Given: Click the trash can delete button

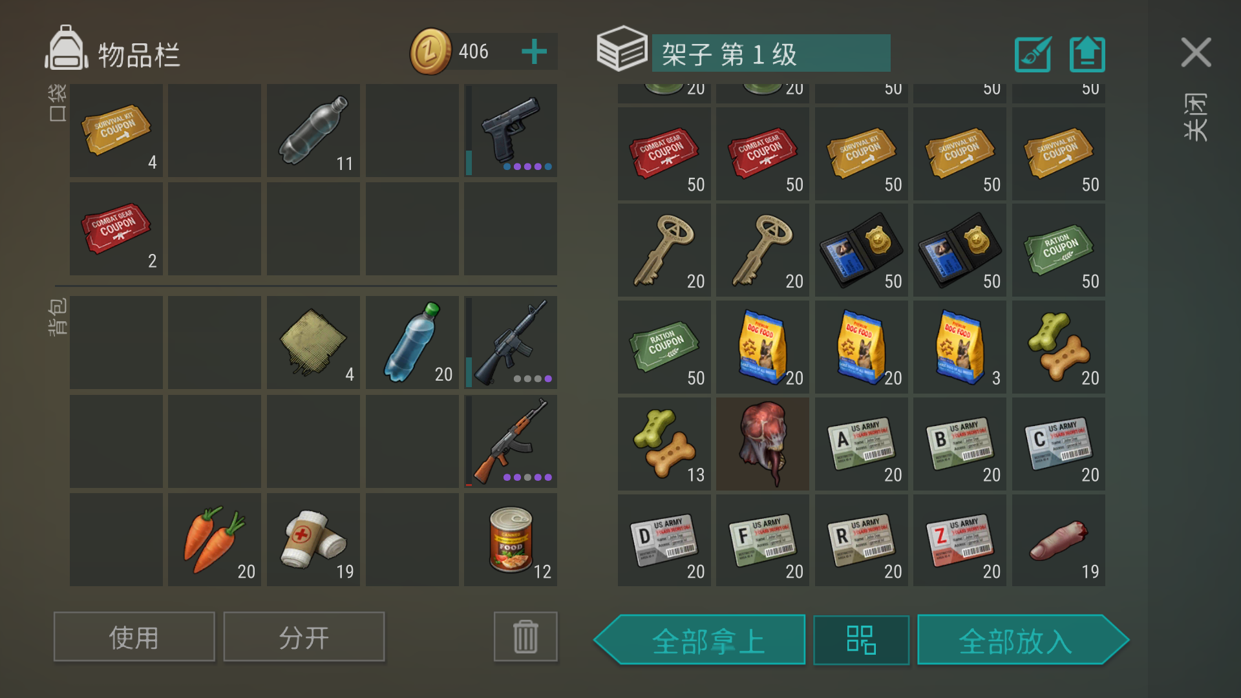Looking at the screenshot, I should [x=525, y=637].
